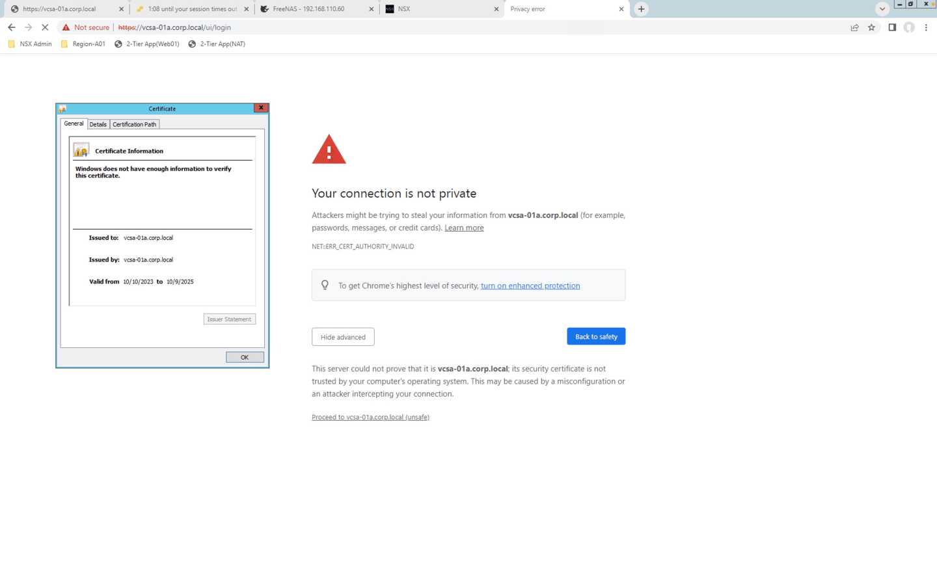Close the NSX tab
The image size is (937, 569).
pyautogui.click(x=496, y=9)
